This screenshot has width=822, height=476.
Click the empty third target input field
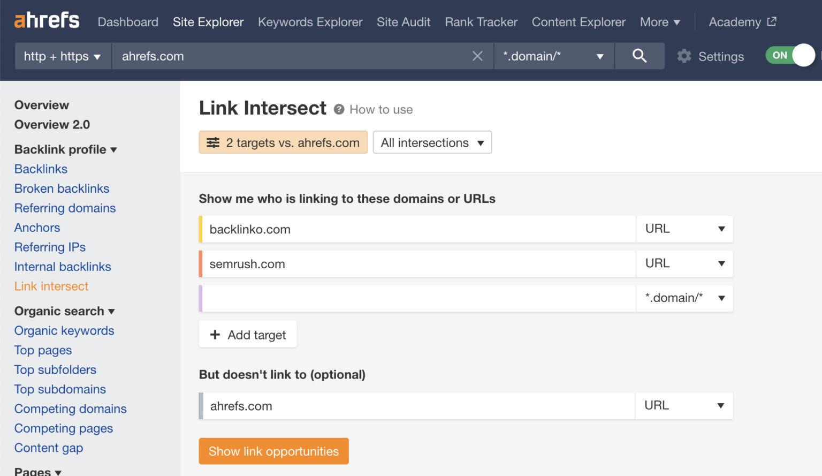pyautogui.click(x=417, y=298)
